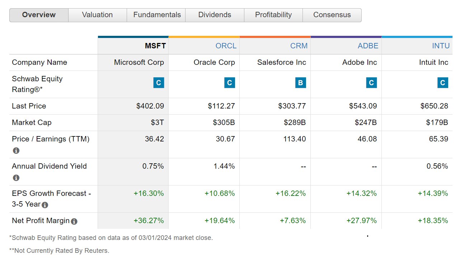Open the CRM ticker link
The image size is (469, 265).
[299, 46]
